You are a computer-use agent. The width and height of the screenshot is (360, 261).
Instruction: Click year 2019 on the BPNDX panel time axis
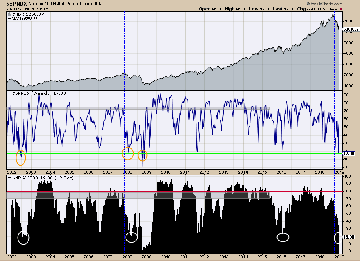click(339, 172)
